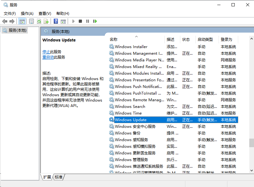Viewport: 254px width, 187px height.
Task: Click the gear icon of Windows 管理服务
Action: 111,159
